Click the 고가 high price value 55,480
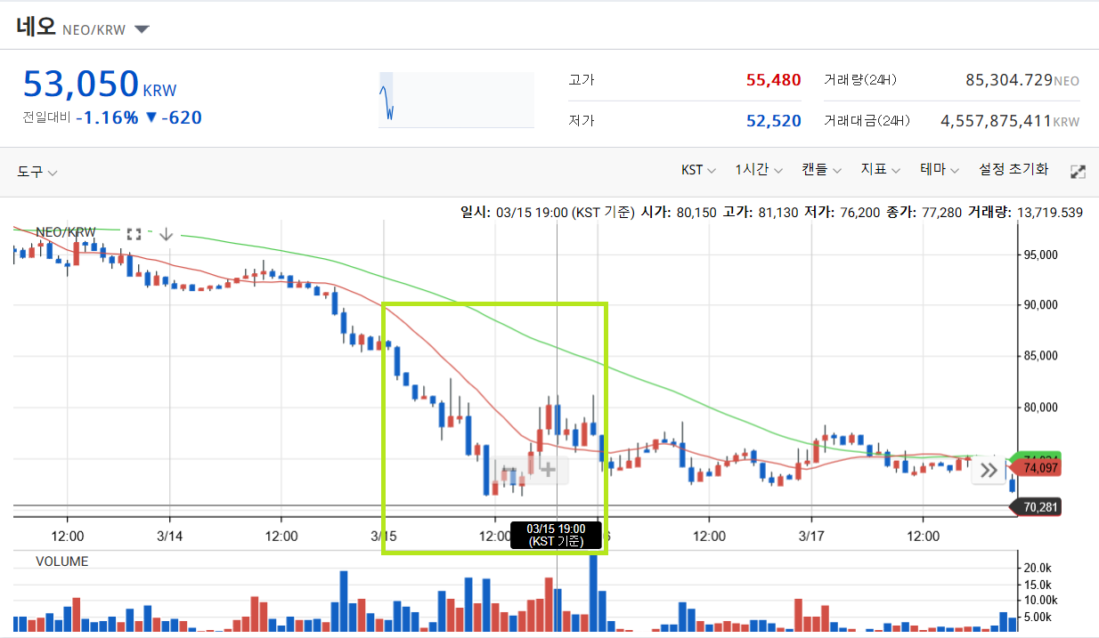This screenshot has width=1099, height=638. click(773, 79)
